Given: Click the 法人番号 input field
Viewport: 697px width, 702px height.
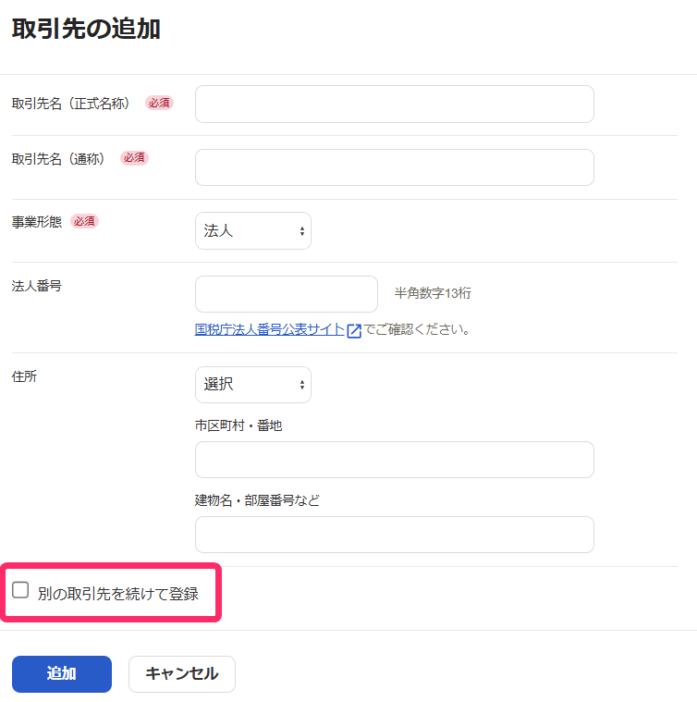Looking at the screenshot, I should click(x=287, y=294).
